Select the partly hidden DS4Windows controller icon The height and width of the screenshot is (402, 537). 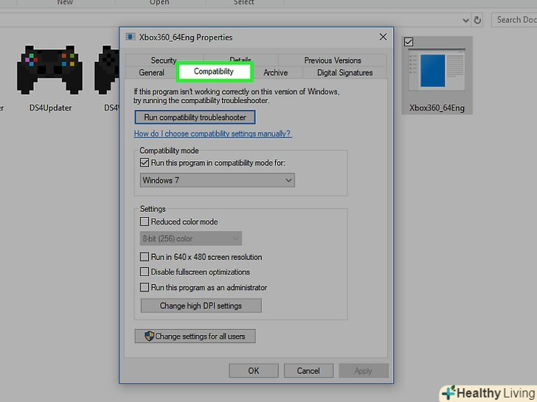pyautogui.click(x=106, y=70)
